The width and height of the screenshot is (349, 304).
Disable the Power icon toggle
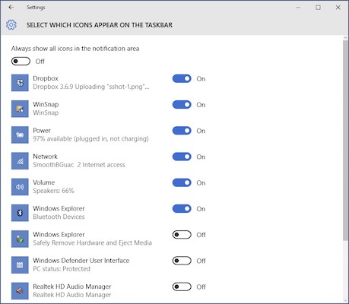[x=182, y=131]
